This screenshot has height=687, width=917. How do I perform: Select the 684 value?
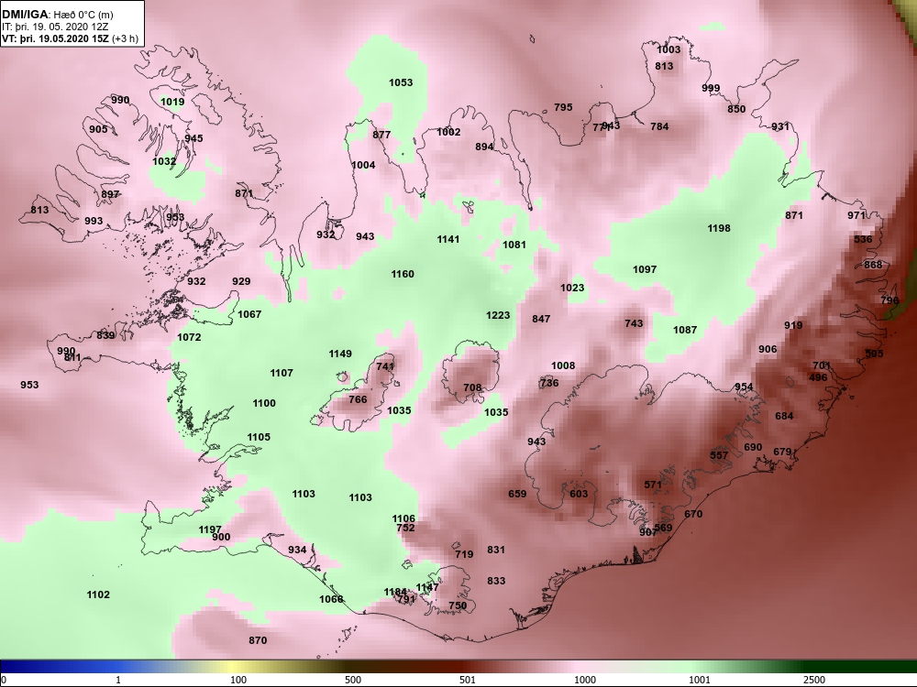point(784,416)
